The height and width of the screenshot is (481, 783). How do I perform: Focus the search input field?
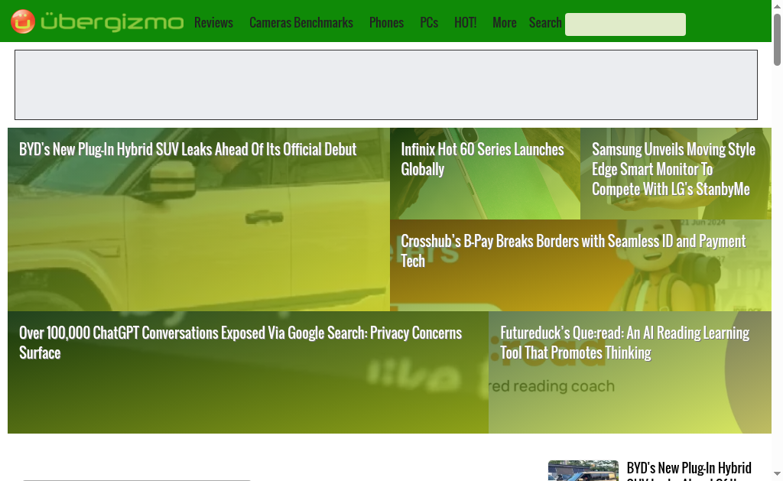tap(625, 24)
